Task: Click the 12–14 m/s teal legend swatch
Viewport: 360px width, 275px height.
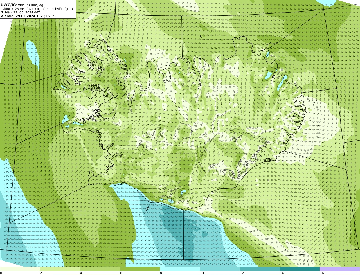Action: click(260, 269)
